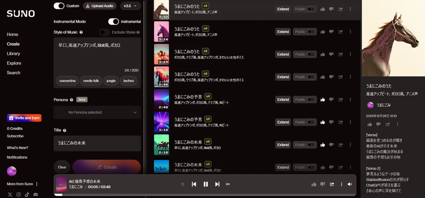Screen dimensions: 425x198
Task: Skip to the next track in player
Action: coord(217,184)
